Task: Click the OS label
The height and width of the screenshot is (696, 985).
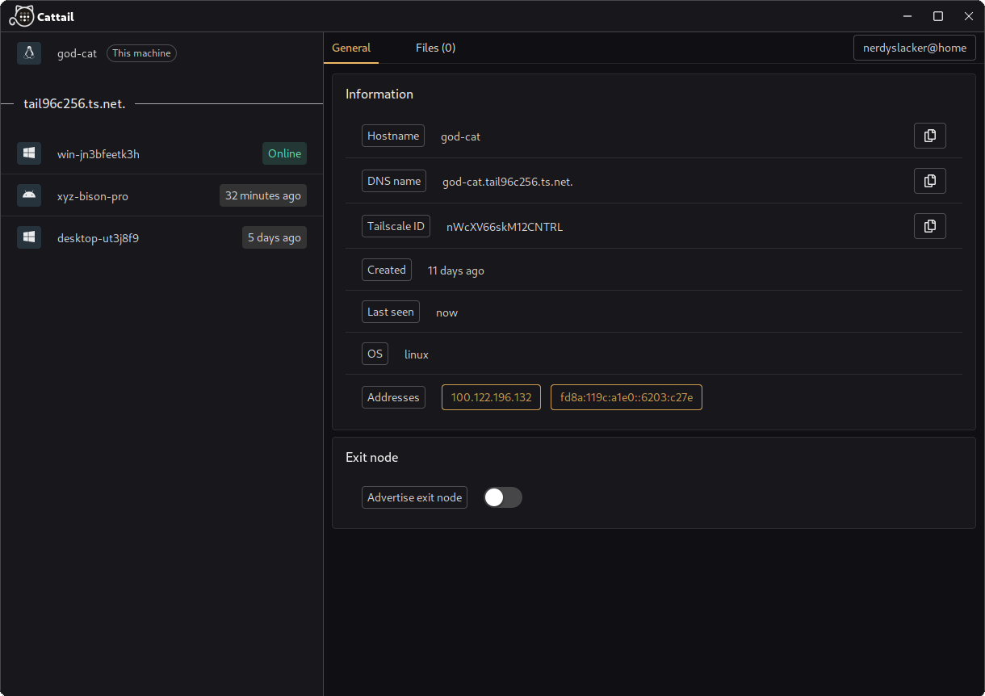Action: (x=375, y=354)
